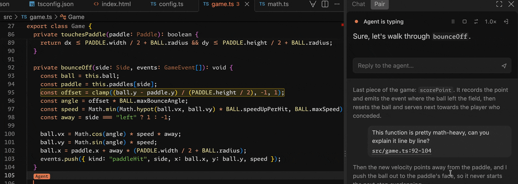The image size is (518, 184).
Task: Click the highlighted const offset clamp line
Action: 162,92
